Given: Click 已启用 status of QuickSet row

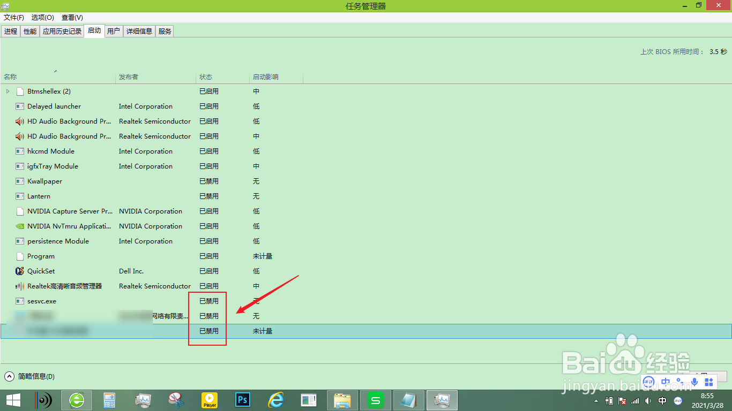Looking at the screenshot, I should [x=209, y=271].
